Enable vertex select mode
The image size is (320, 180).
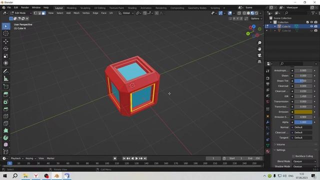pos(35,13)
